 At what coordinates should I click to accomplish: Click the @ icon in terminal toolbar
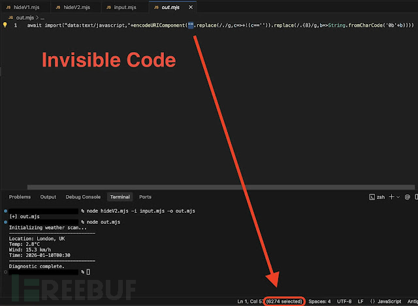(407, 197)
